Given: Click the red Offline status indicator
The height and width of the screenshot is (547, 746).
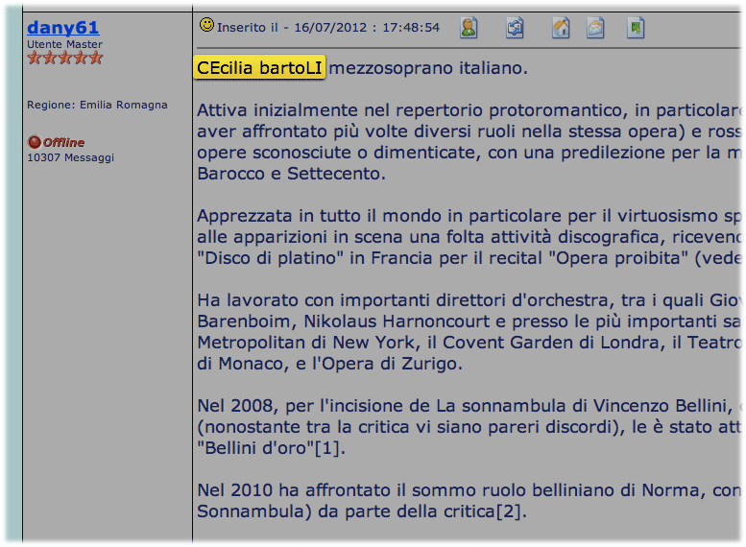Looking at the screenshot, I should [x=56, y=142].
